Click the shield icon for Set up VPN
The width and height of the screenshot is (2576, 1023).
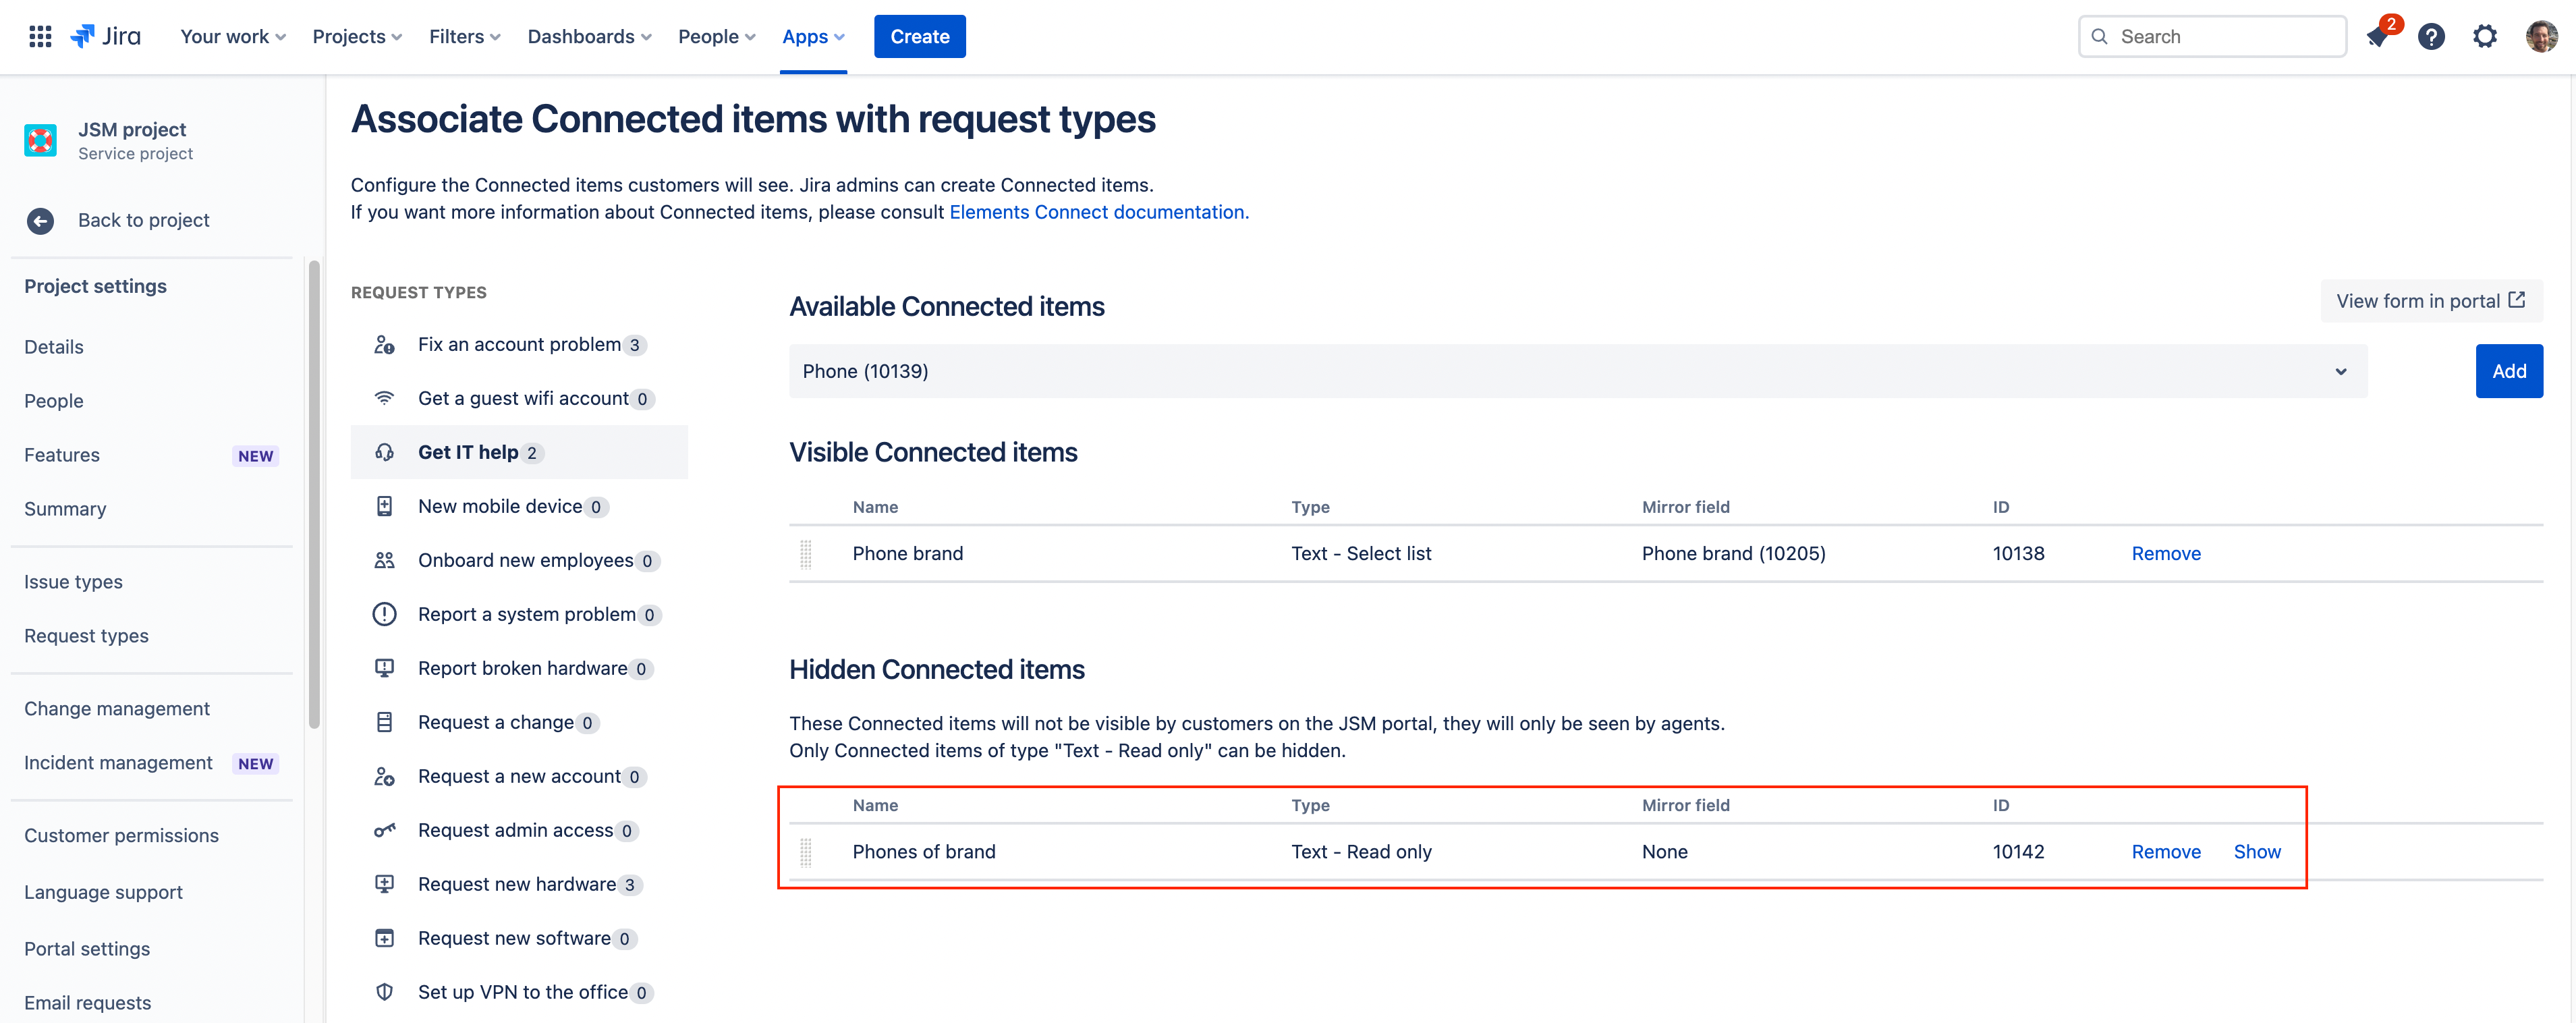pos(385,991)
